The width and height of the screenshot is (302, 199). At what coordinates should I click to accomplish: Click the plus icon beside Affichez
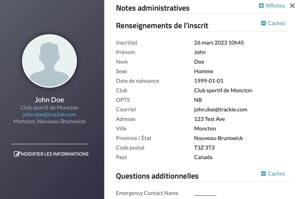[x=261, y=6]
